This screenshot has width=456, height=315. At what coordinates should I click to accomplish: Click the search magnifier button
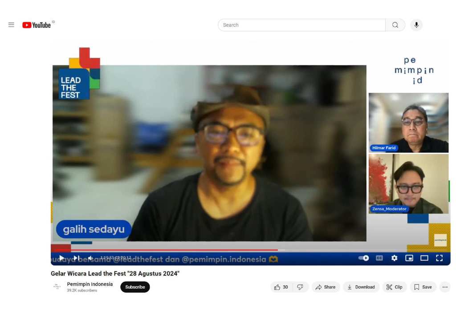click(395, 25)
